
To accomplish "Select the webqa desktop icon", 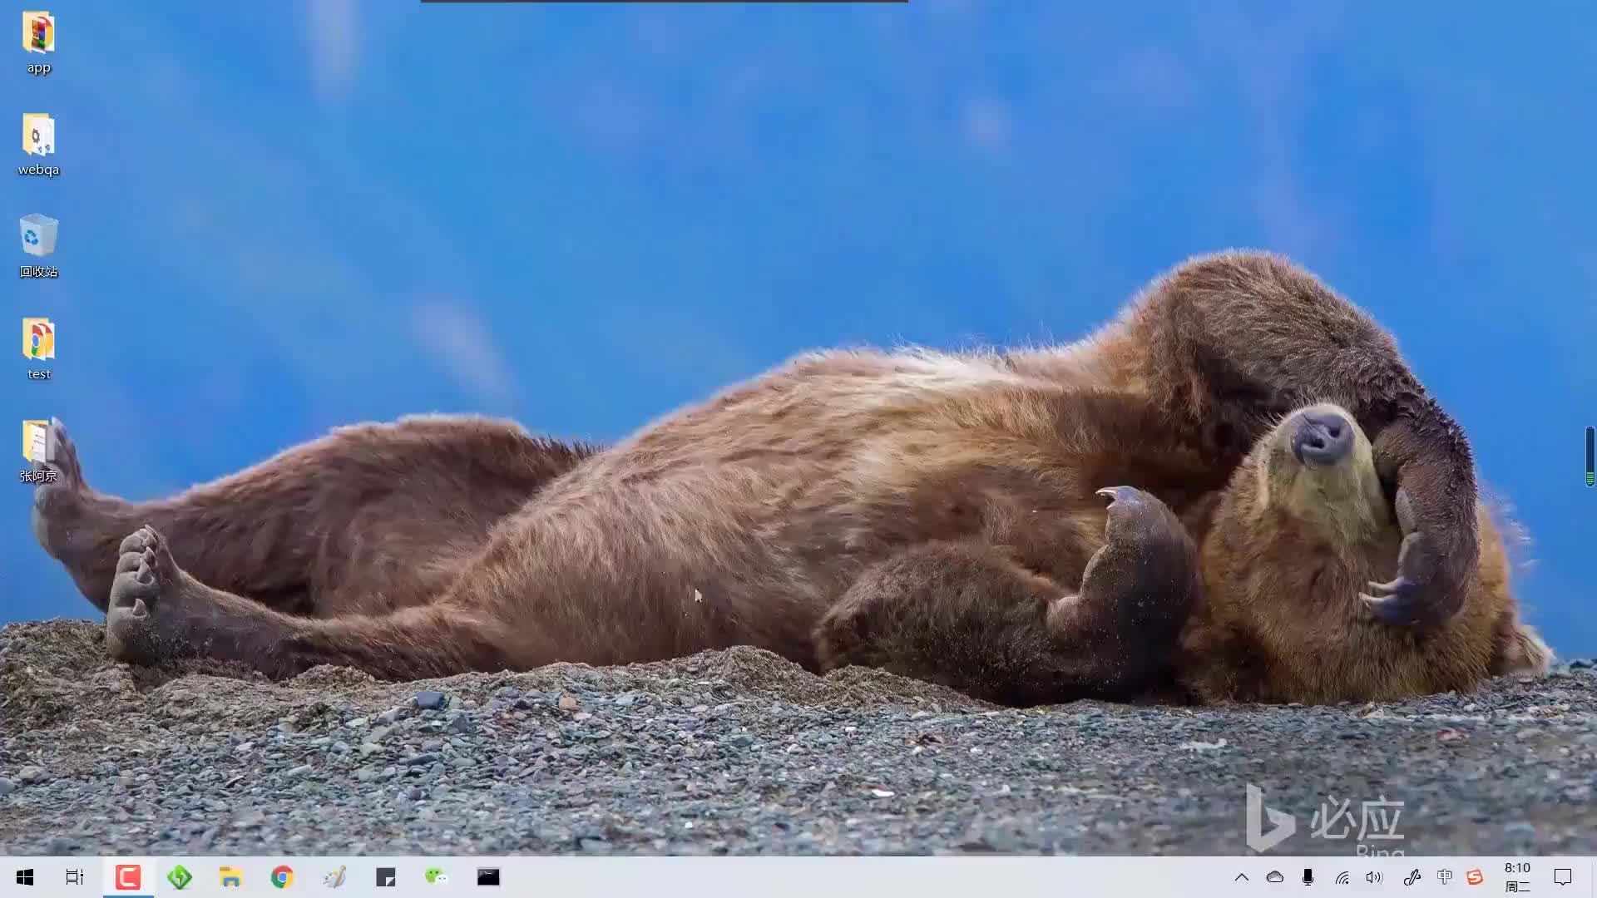I will point(38,145).
